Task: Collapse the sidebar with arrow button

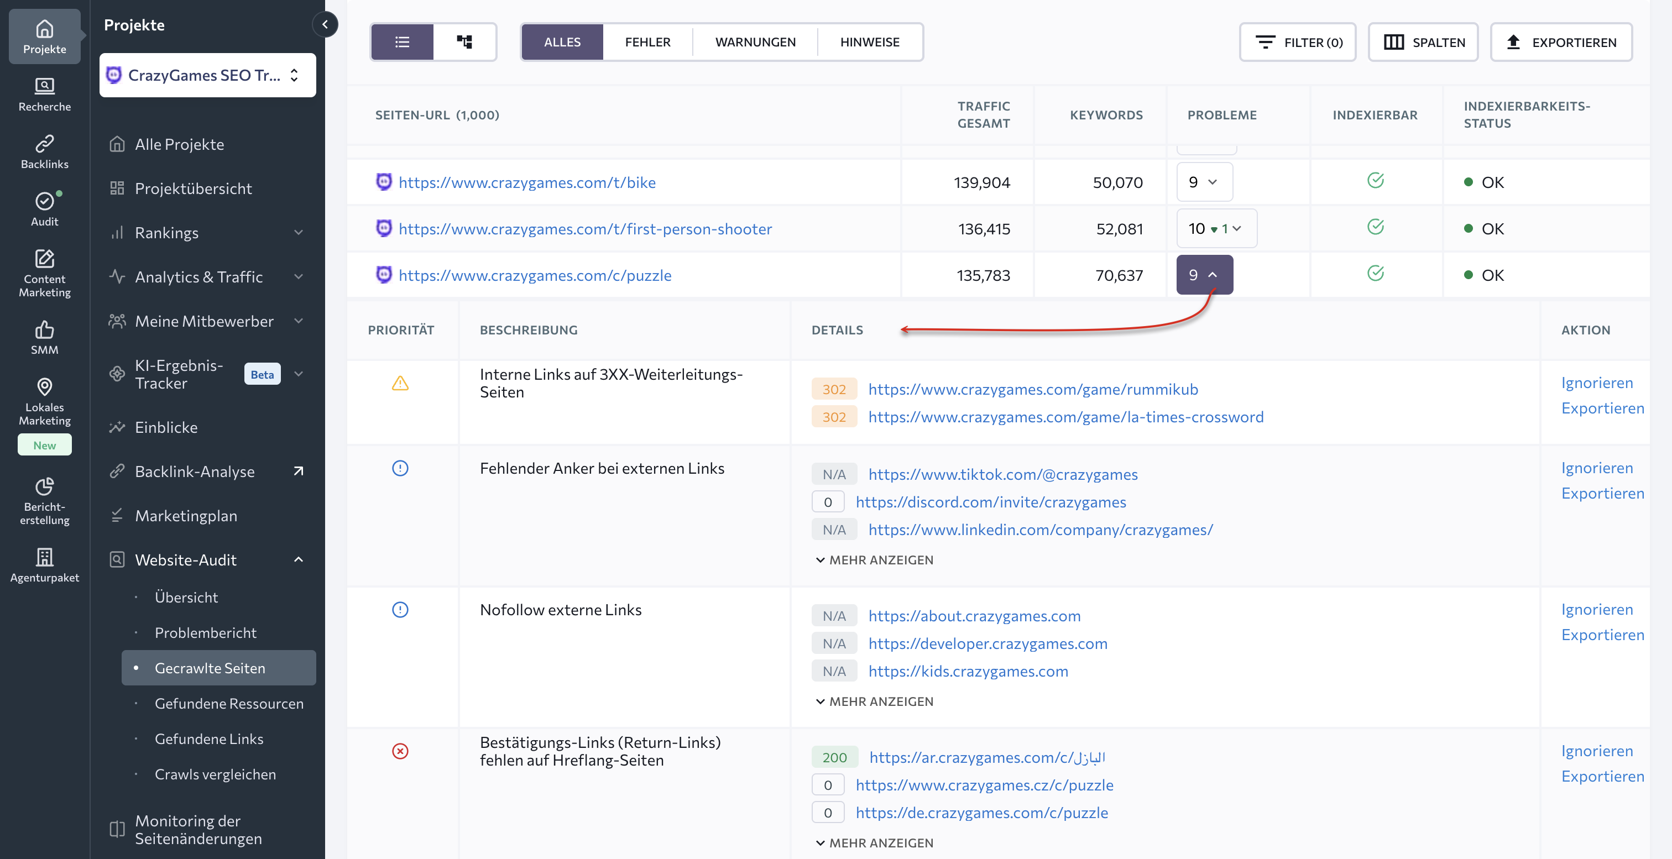Action: click(x=325, y=25)
